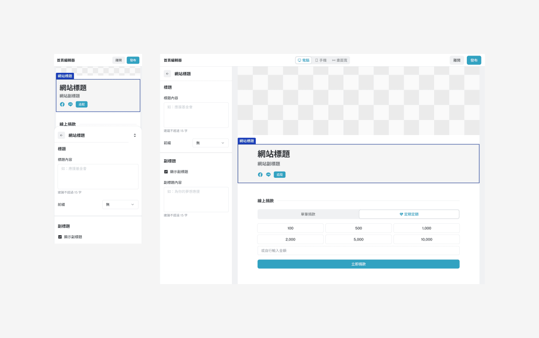This screenshot has width=539, height=338.
Task: Click the blue 網站標題 tag above the mobile preview
Action: pyautogui.click(x=65, y=76)
